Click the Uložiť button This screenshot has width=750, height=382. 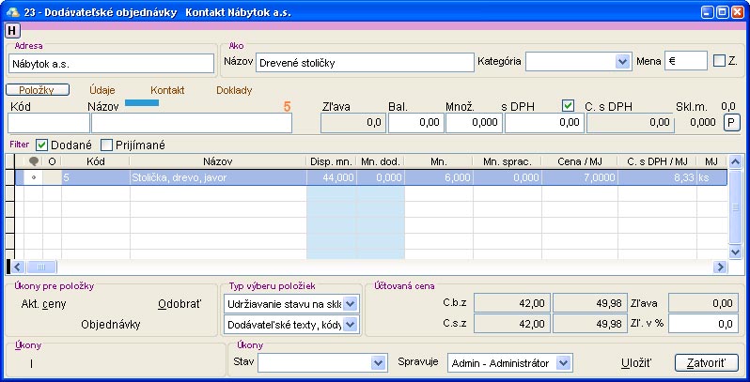pyautogui.click(x=636, y=362)
